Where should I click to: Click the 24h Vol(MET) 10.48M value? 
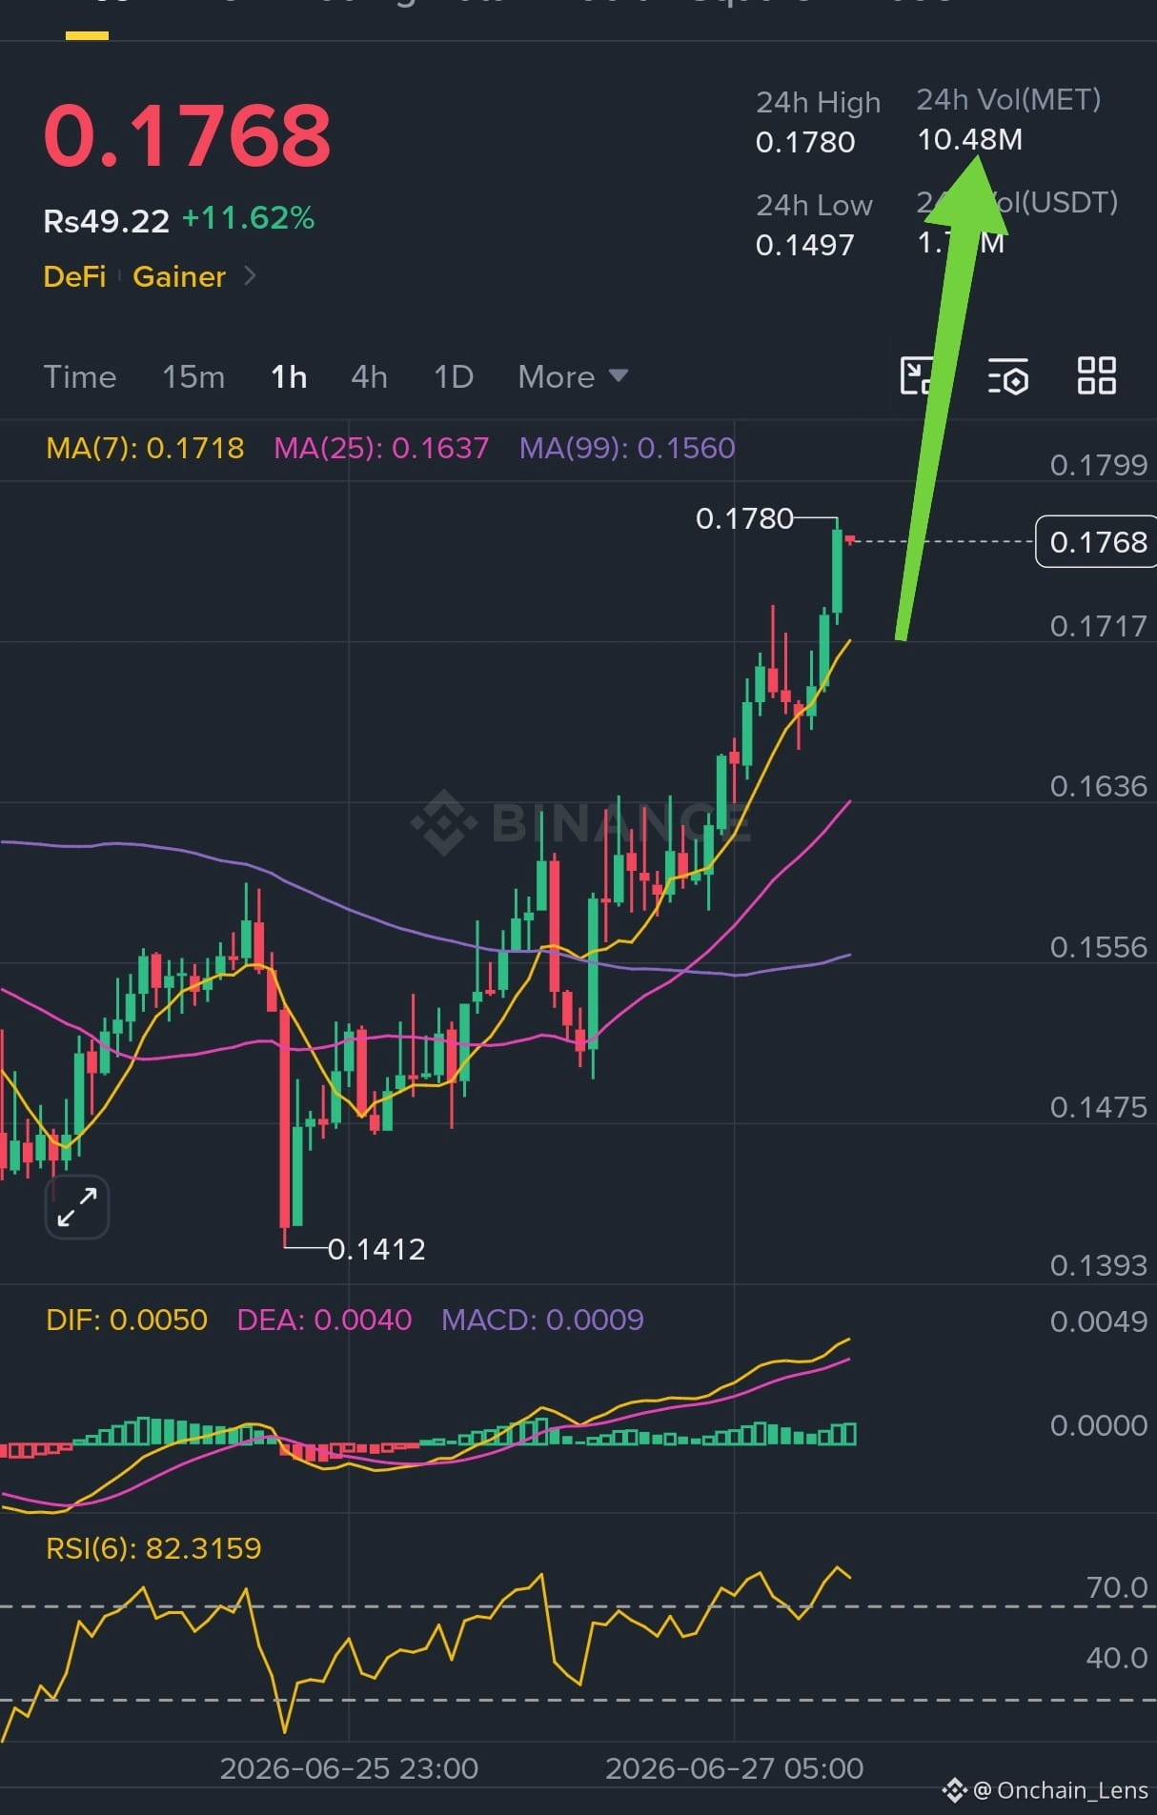point(969,140)
